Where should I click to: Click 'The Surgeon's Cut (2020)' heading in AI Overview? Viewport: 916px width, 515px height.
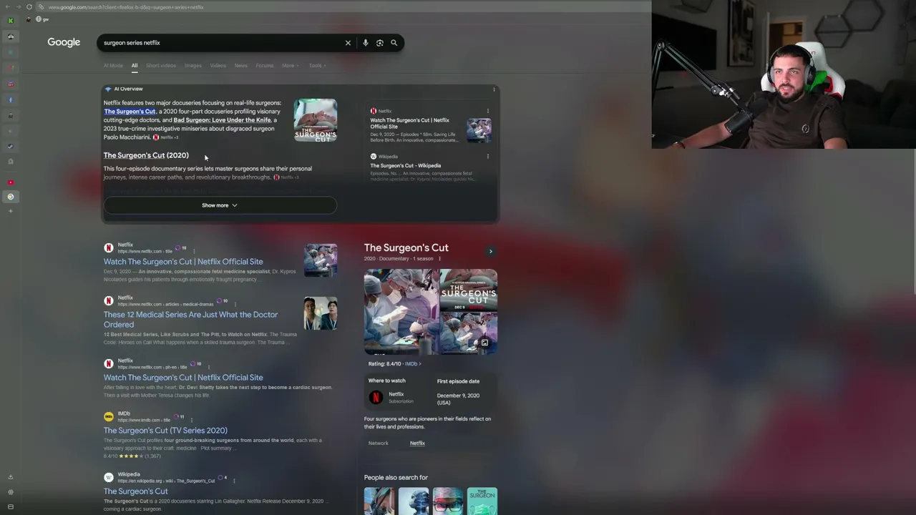click(146, 155)
